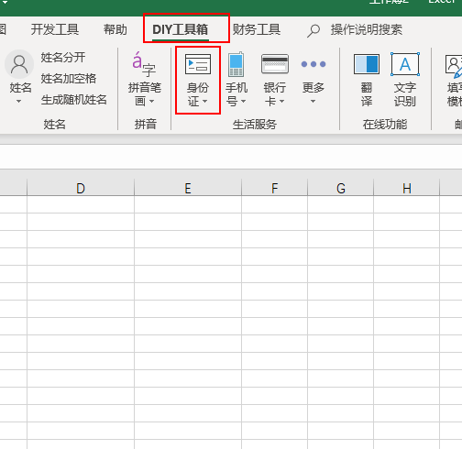This screenshot has width=462, height=449.
Task: Click 生成随机姓名 random name button
Action: (x=74, y=100)
